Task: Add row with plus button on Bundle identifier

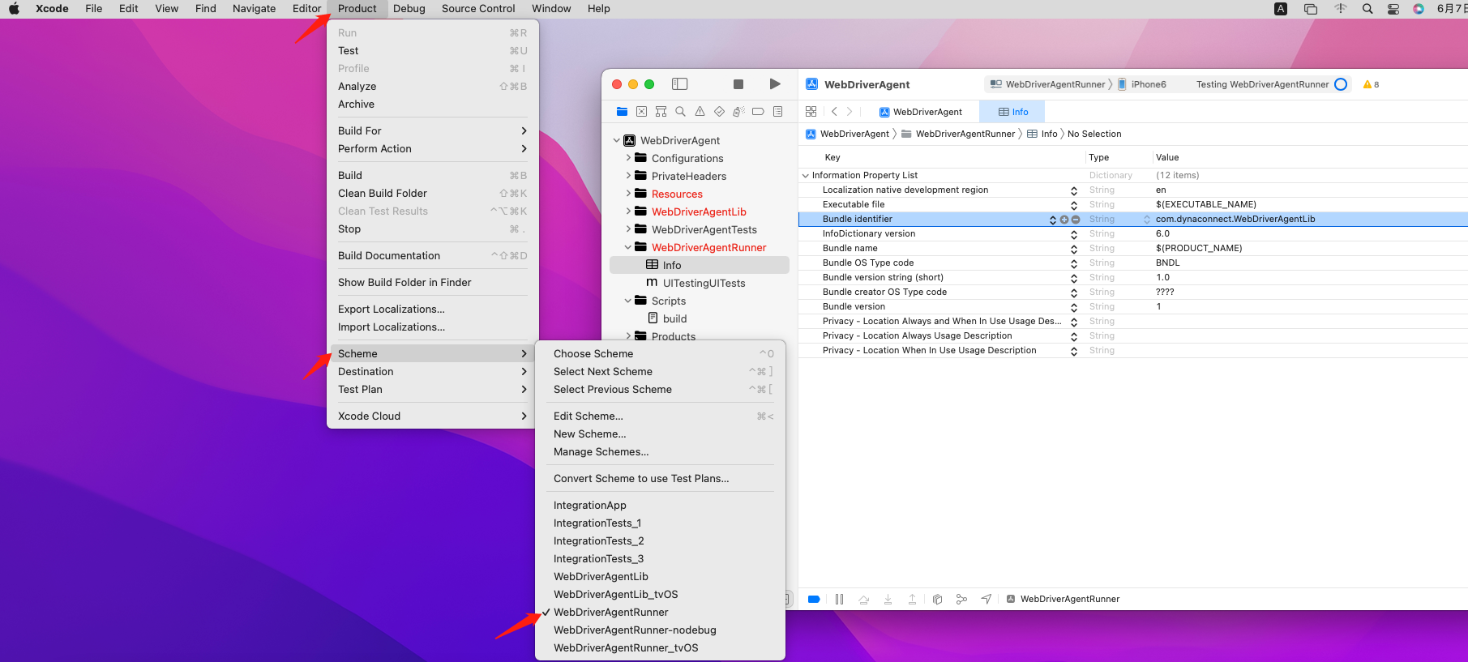Action: click(x=1064, y=220)
